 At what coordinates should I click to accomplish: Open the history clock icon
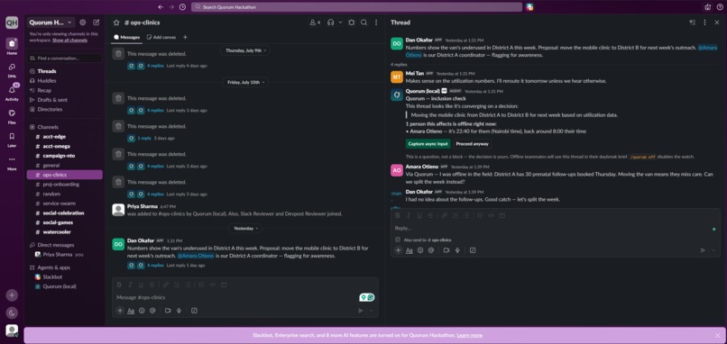point(183,7)
